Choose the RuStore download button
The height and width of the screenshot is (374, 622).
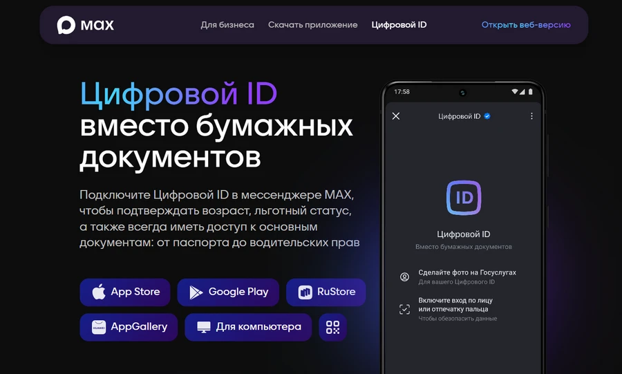pos(326,292)
